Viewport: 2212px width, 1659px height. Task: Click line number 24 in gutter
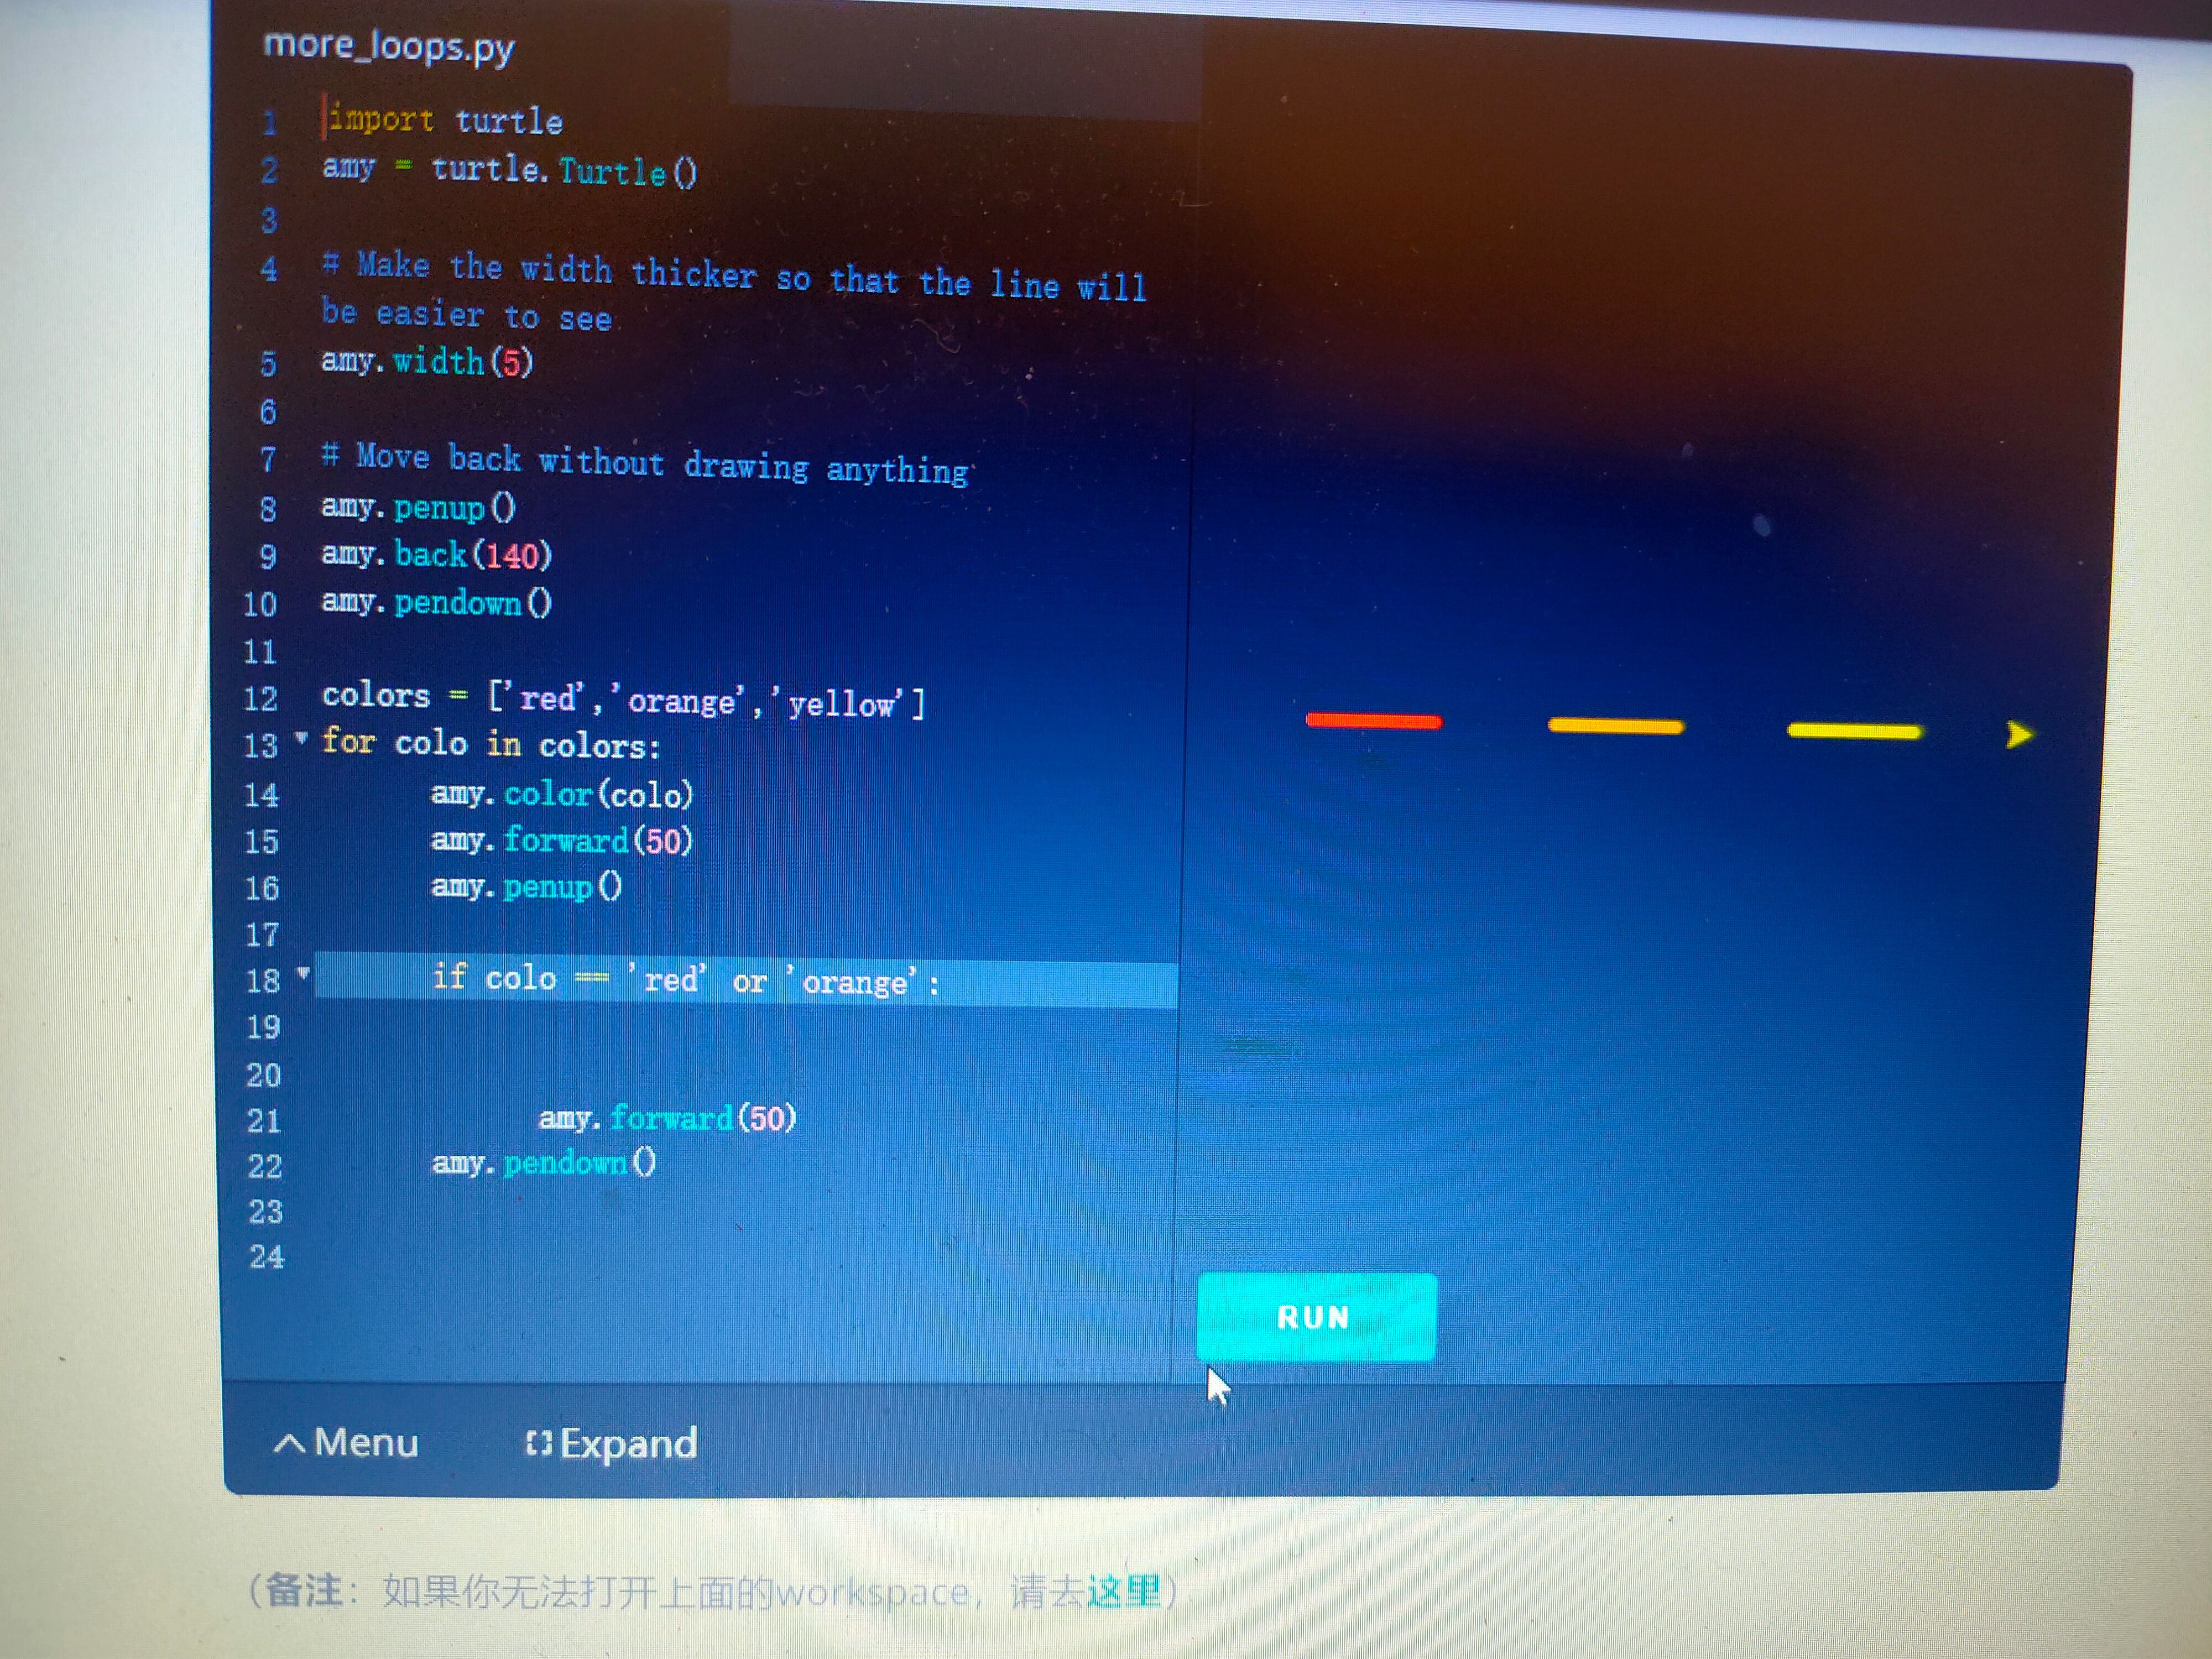266,1257
